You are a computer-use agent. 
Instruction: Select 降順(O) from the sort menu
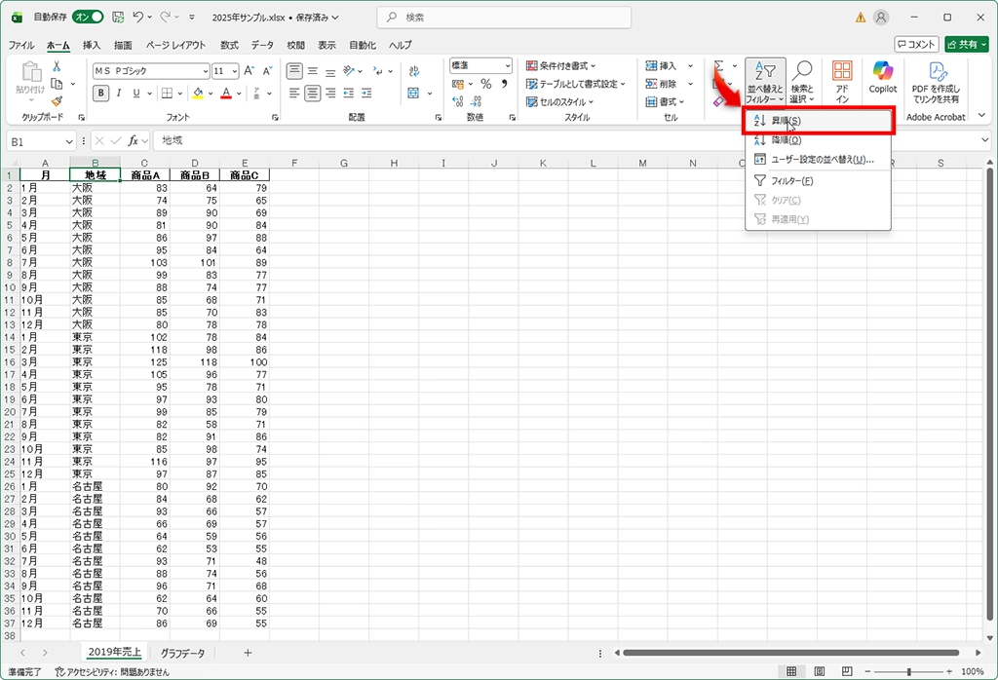(x=786, y=140)
